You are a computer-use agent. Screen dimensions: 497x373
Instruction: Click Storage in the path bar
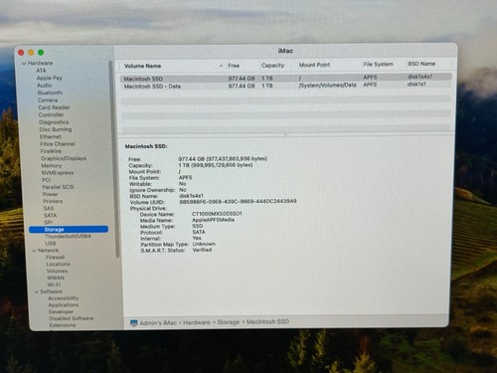coord(229,322)
